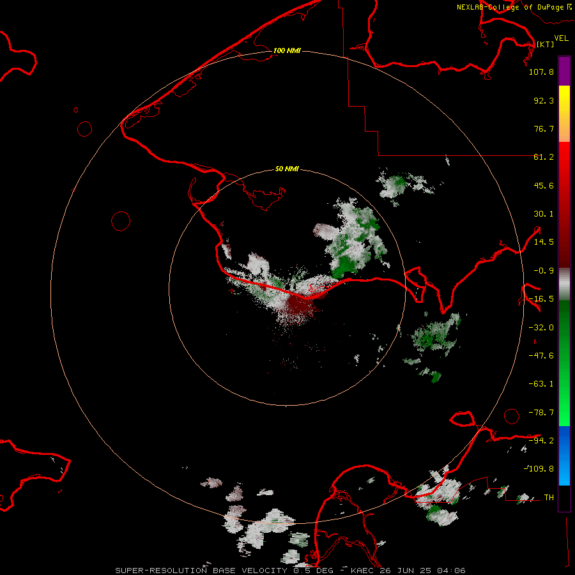Click the purple segment of the color bar
575x575 pixels.
(564, 71)
